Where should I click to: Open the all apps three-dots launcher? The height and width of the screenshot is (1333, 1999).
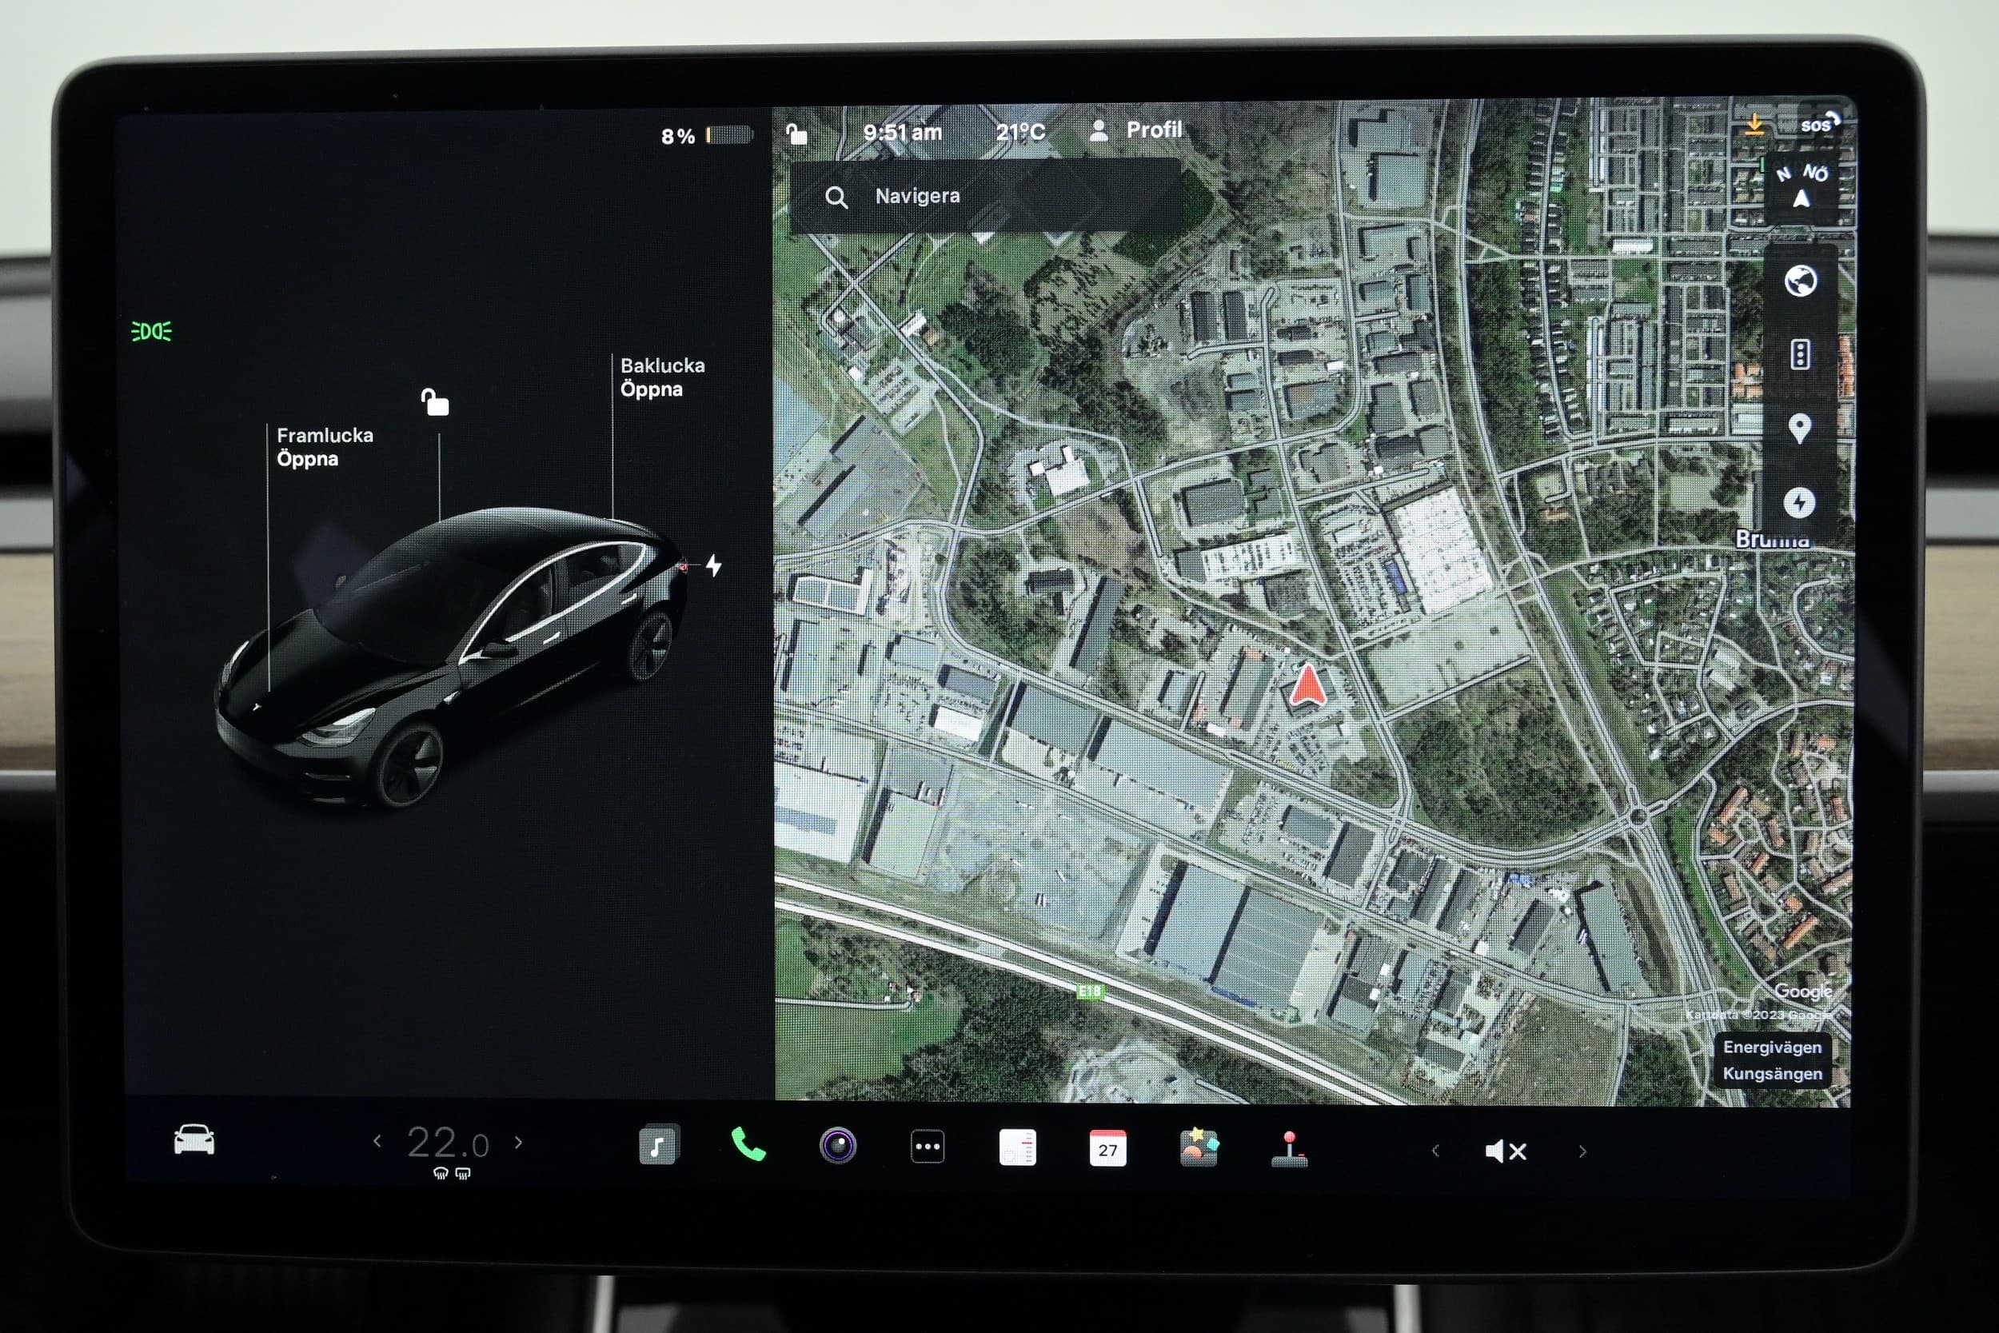tap(928, 1146)
